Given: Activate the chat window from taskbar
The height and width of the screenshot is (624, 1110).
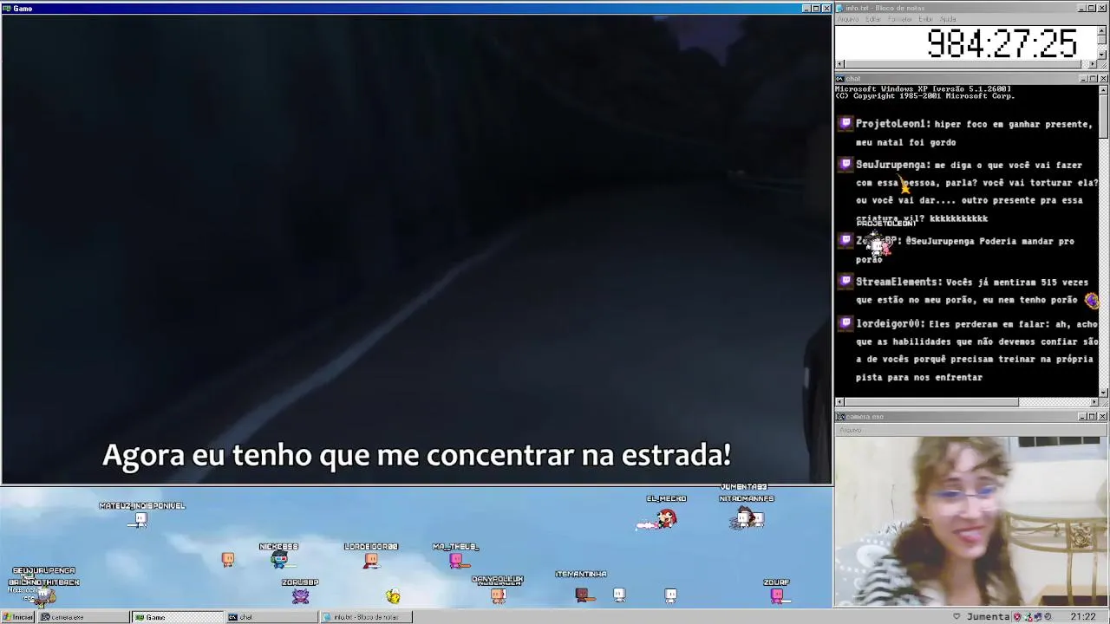Looking at the screenshot, I should [271, 617].
